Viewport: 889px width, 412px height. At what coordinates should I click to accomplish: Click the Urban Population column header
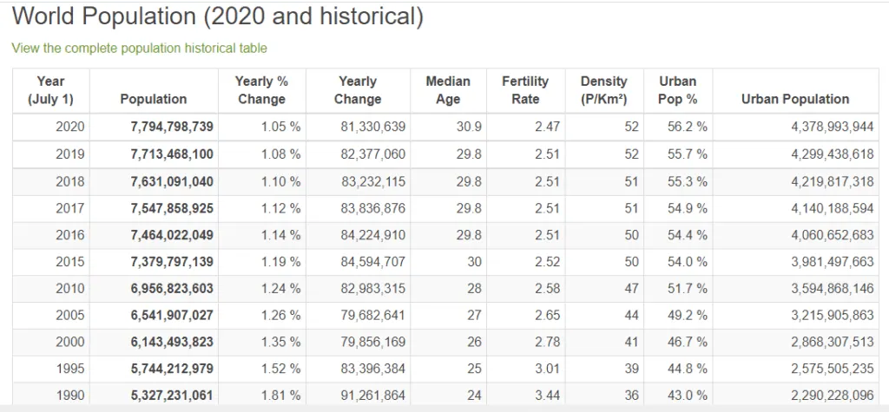[795, 99]
